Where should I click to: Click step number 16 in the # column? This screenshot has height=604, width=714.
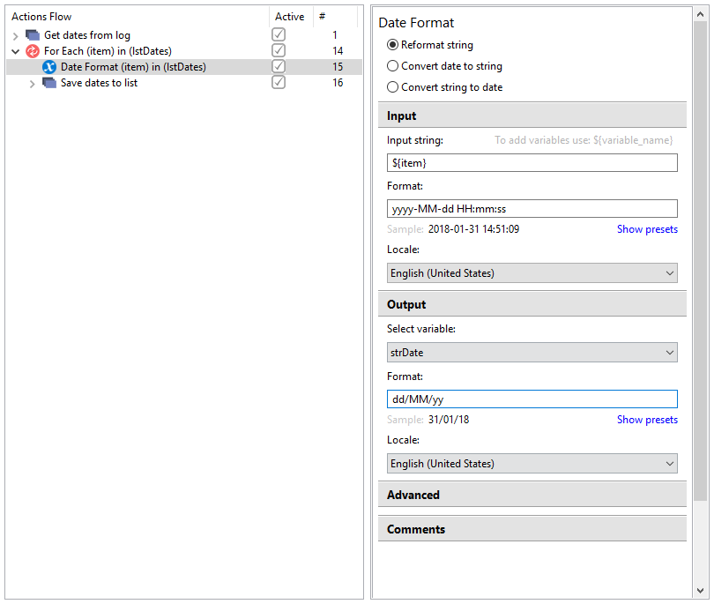click(338, 83)
